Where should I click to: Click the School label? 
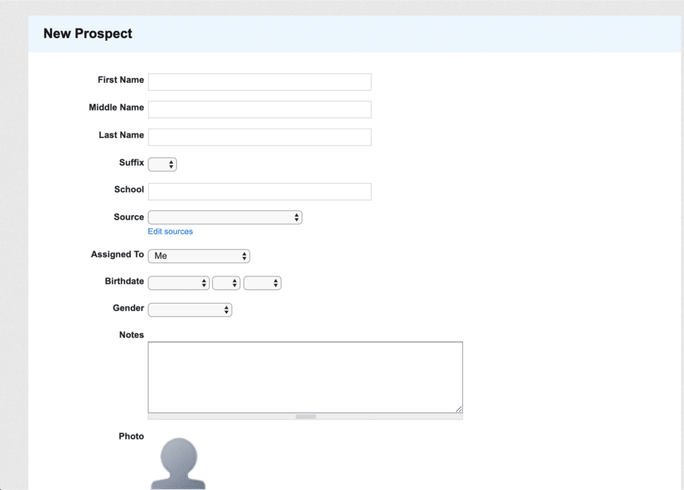(x=129, y=190)
